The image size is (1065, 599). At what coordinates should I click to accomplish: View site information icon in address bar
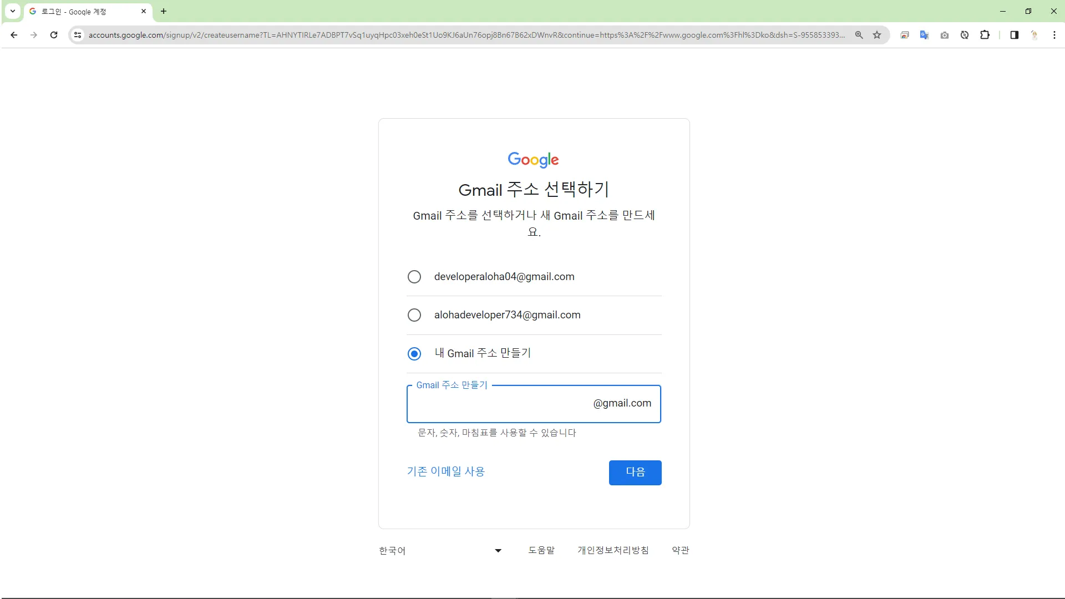coord(78,35)
